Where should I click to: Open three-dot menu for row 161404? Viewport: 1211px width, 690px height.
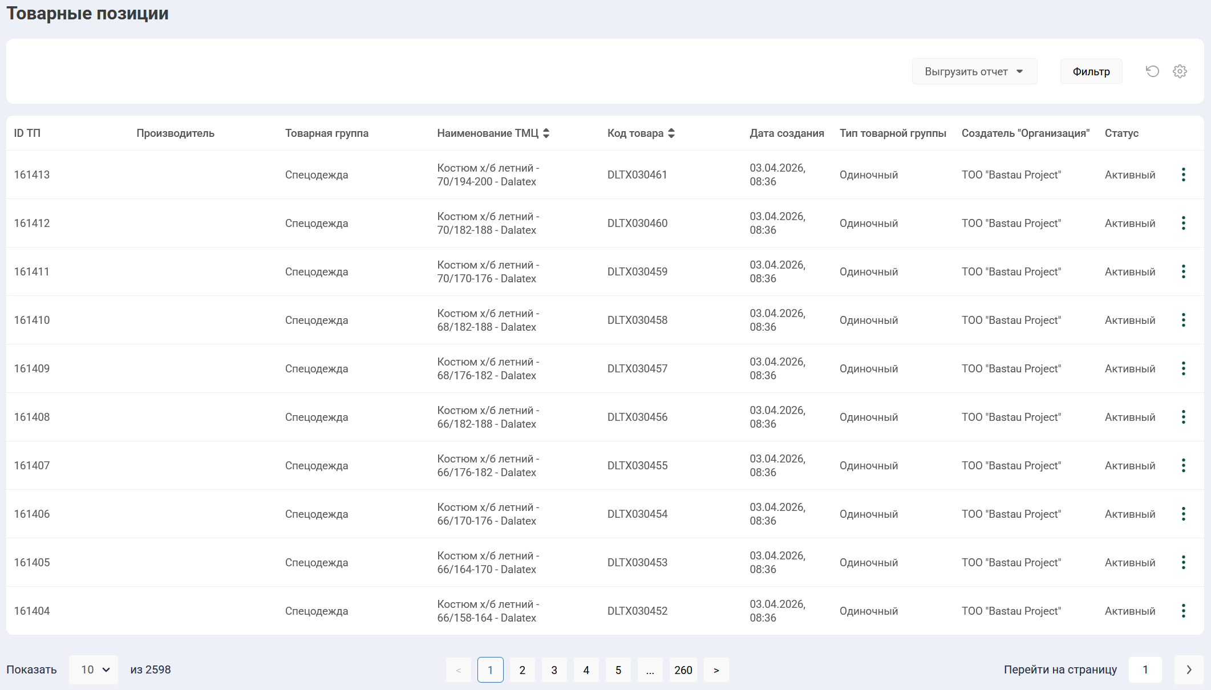tap(1184, 611)
